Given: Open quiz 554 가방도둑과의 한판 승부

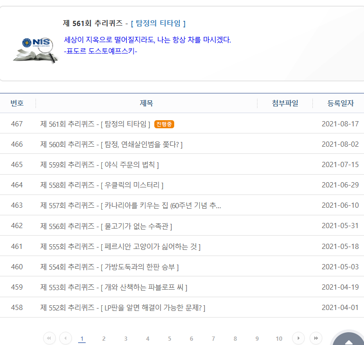Looking at the screenshot, I should 109,267.
